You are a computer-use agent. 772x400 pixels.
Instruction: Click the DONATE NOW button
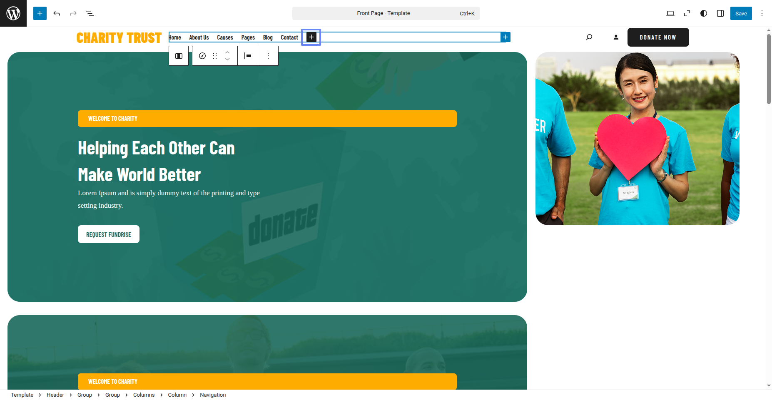click(x=658, y=37)
